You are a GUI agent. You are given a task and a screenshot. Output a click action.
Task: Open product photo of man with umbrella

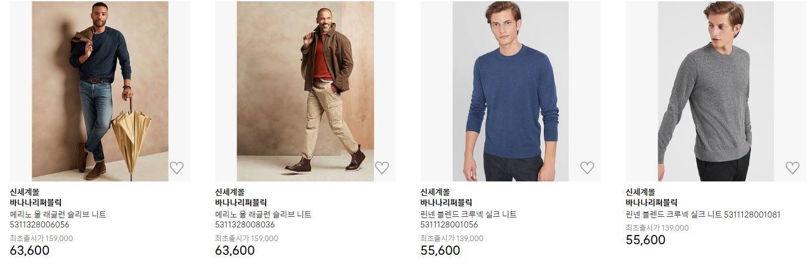pyautogui.click(x=100, y=91)
